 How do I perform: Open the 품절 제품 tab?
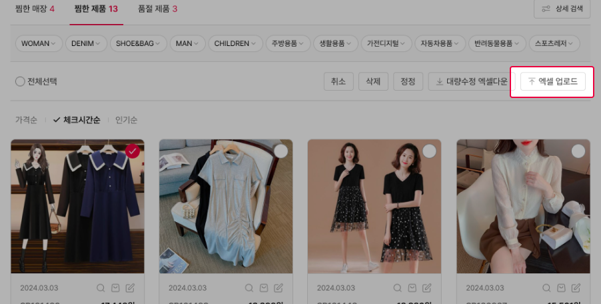coord(157,9)
